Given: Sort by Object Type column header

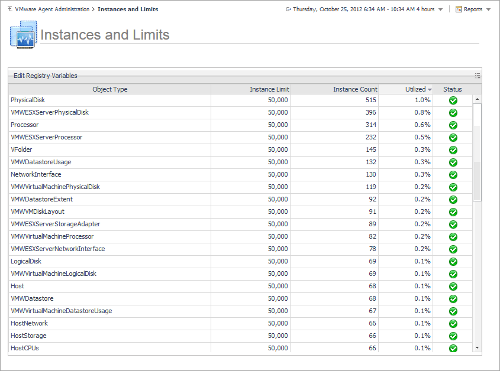Looking at the screenshot, I should pyautogui.click(x=109, y=89).
